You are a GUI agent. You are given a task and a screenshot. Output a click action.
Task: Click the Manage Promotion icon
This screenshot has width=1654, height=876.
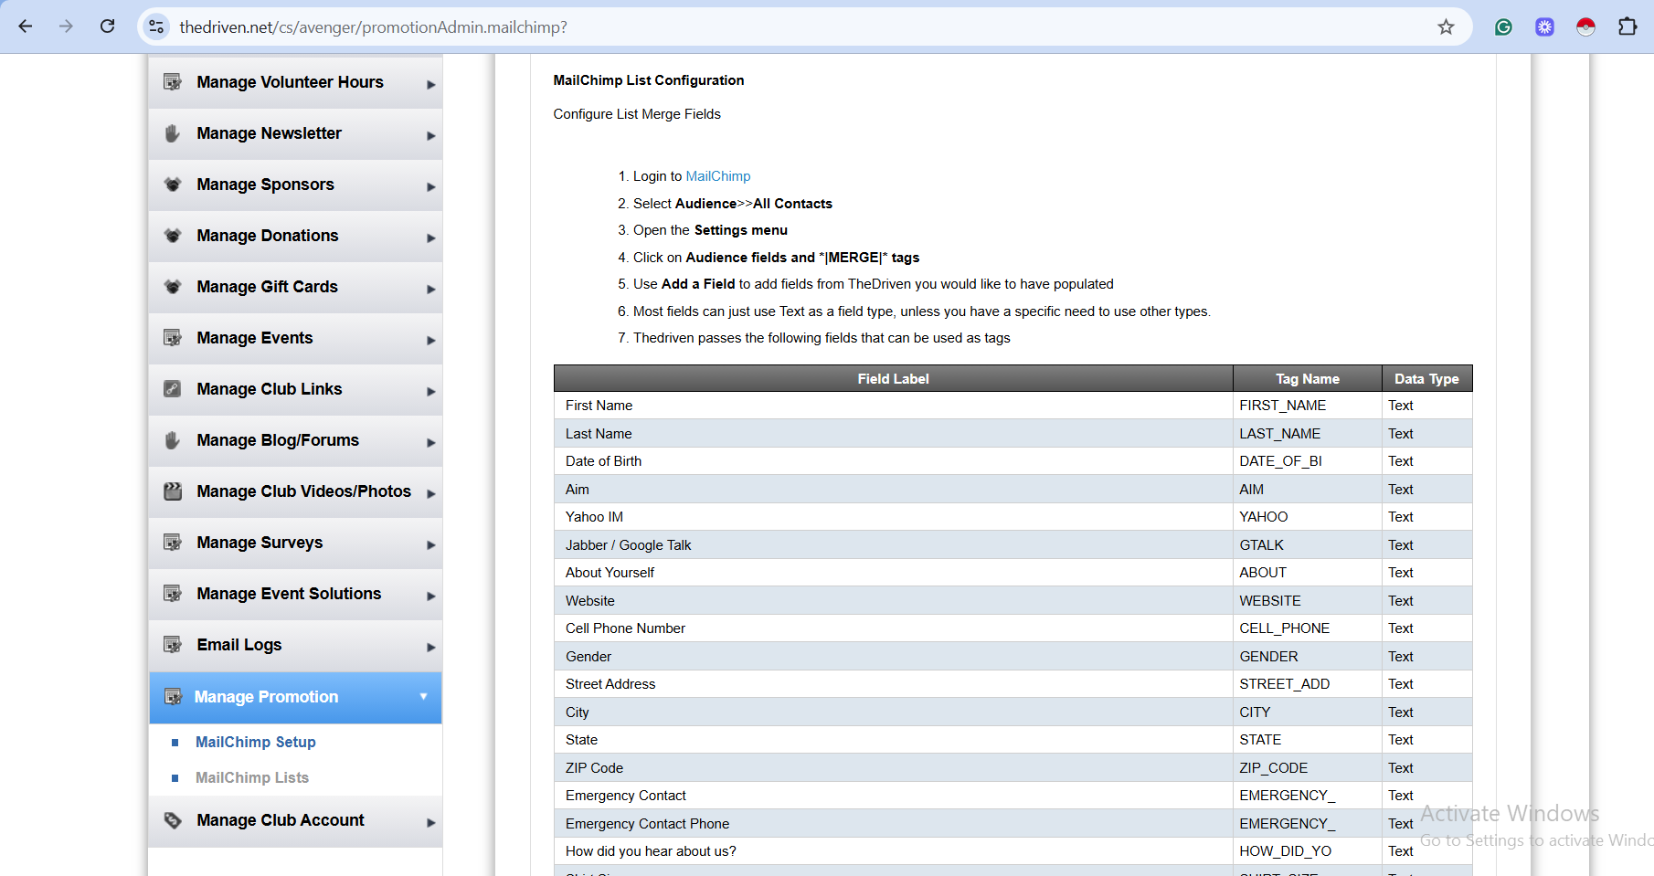173,697
